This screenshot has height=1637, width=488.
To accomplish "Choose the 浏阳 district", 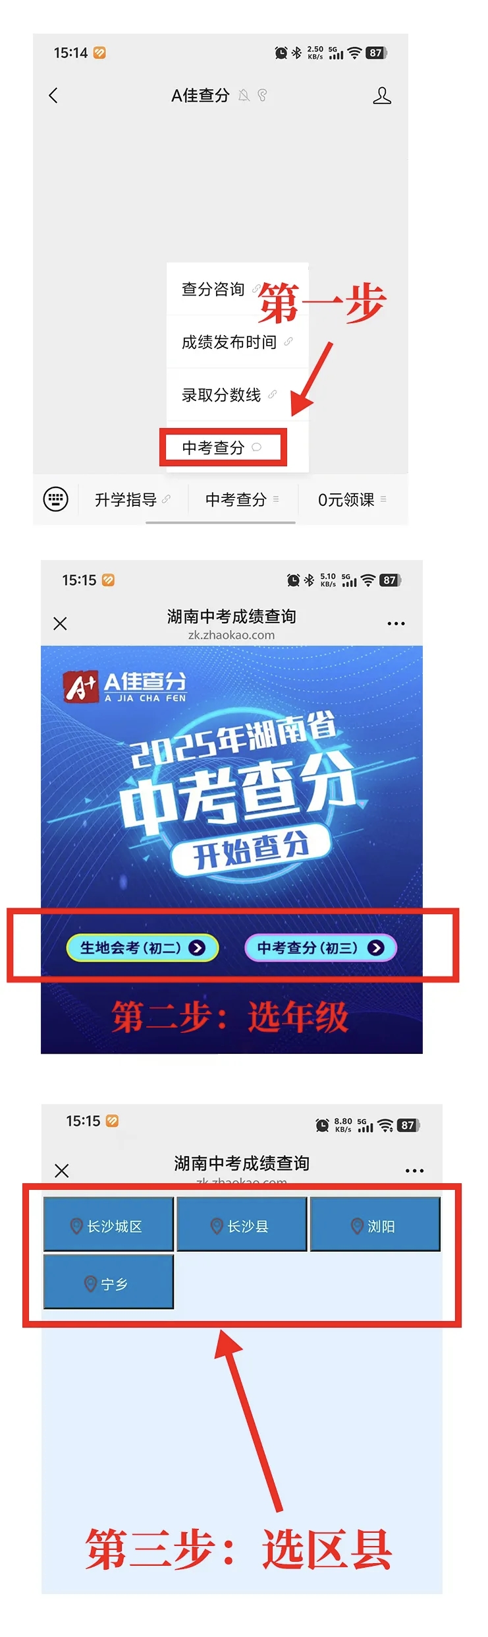I will (x=375, y=1225).
